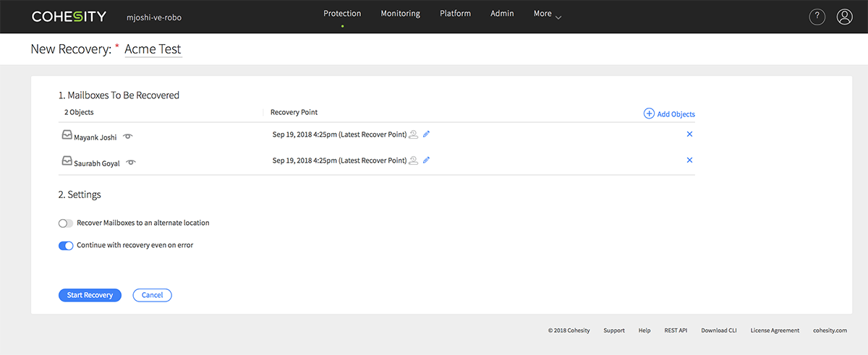This screenshot has width=868, height=355.
Task: Click the eye icon next to Mayank Joshi
Action: click(x=128, y=137)
